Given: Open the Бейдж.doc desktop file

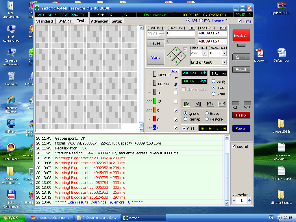Looking at the screenshot, I should tap(282, 55).
